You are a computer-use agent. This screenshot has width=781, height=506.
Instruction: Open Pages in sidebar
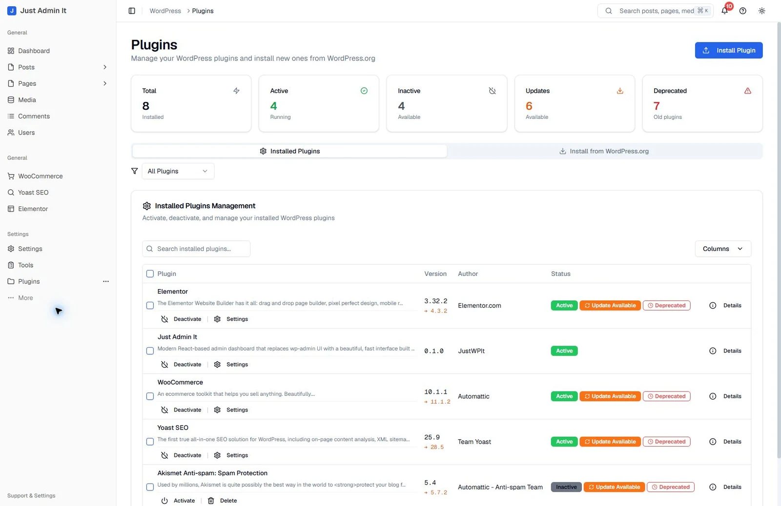pos(27,83)
